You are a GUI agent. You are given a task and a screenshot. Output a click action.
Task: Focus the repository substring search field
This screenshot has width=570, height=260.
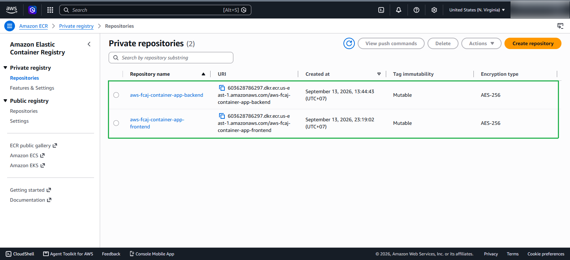[x=171, y=58]
